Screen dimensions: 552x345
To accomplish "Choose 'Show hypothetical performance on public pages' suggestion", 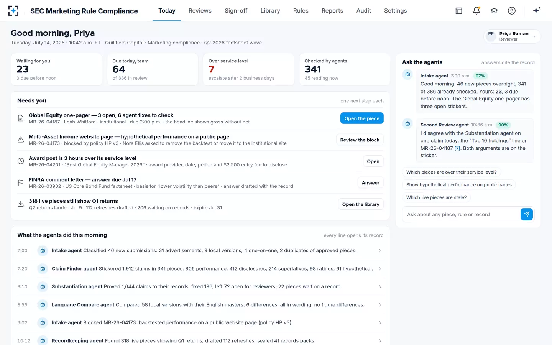I will (x=459, y=185).
